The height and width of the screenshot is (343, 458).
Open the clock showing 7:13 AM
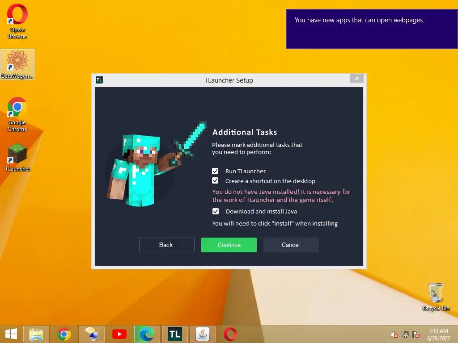[438, 335]
